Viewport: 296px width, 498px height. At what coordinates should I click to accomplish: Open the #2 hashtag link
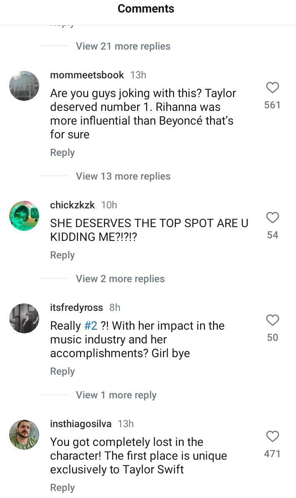[90, 326]
